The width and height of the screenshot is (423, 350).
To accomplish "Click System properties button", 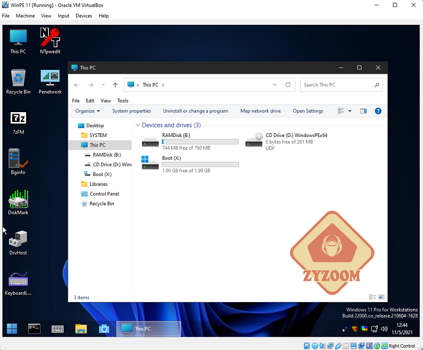I will point(132,111).
